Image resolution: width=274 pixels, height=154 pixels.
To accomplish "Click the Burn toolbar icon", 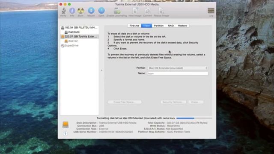I will coord(80,11).
